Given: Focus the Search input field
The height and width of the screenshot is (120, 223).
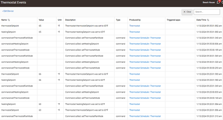Looking at the screenshot, I should [x=207, y=12].
